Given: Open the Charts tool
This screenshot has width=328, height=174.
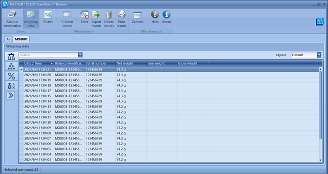Looking at the screenshot, I should point(48,17).
